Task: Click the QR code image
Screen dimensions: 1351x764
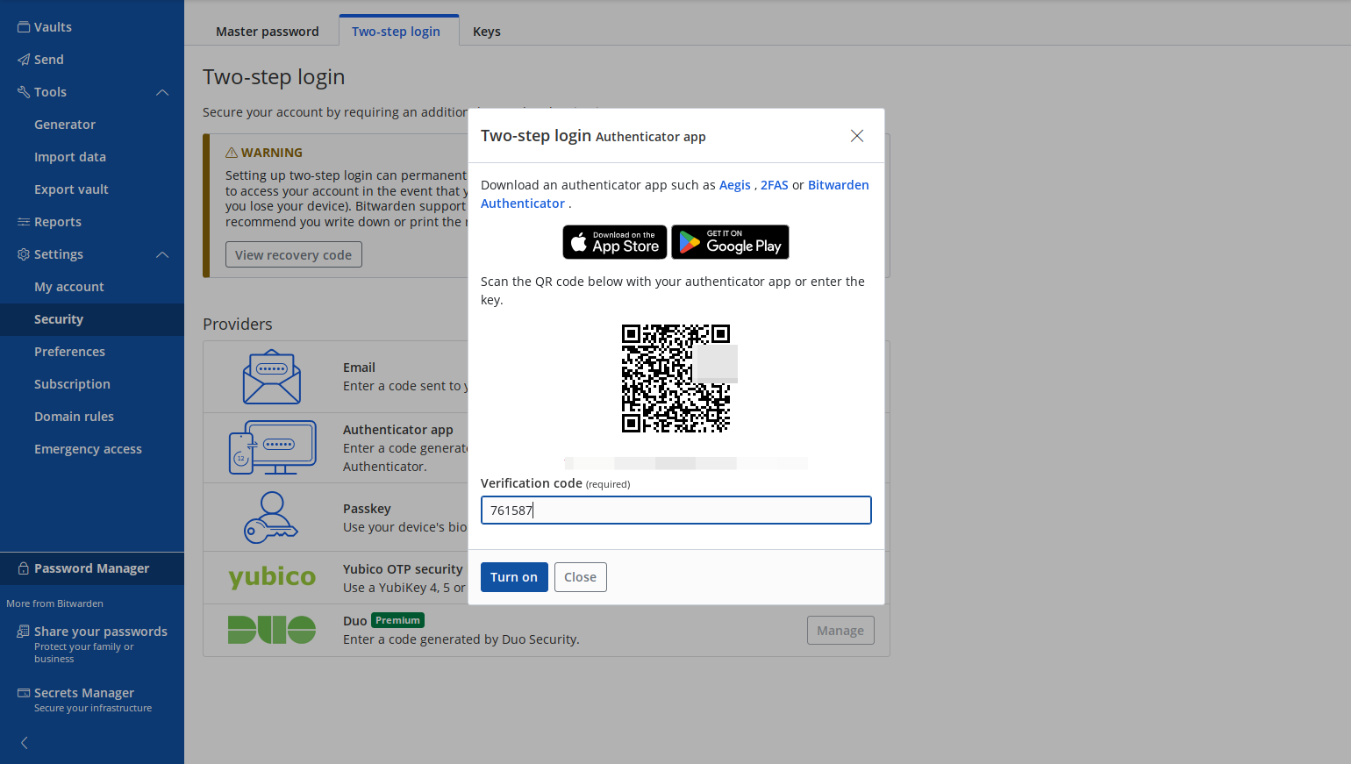Action: coord(675,379)
